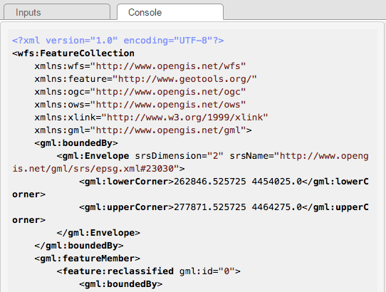Screen dimensions: 386x292
Task: Click the xmlns:xlink w3.org line
Action: coord(151,118)
